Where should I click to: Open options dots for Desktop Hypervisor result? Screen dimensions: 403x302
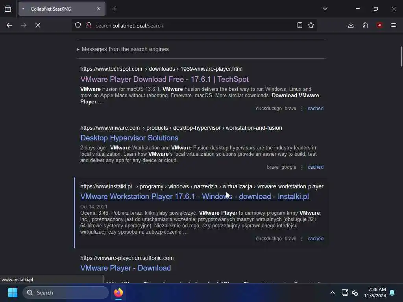[302, 167]
